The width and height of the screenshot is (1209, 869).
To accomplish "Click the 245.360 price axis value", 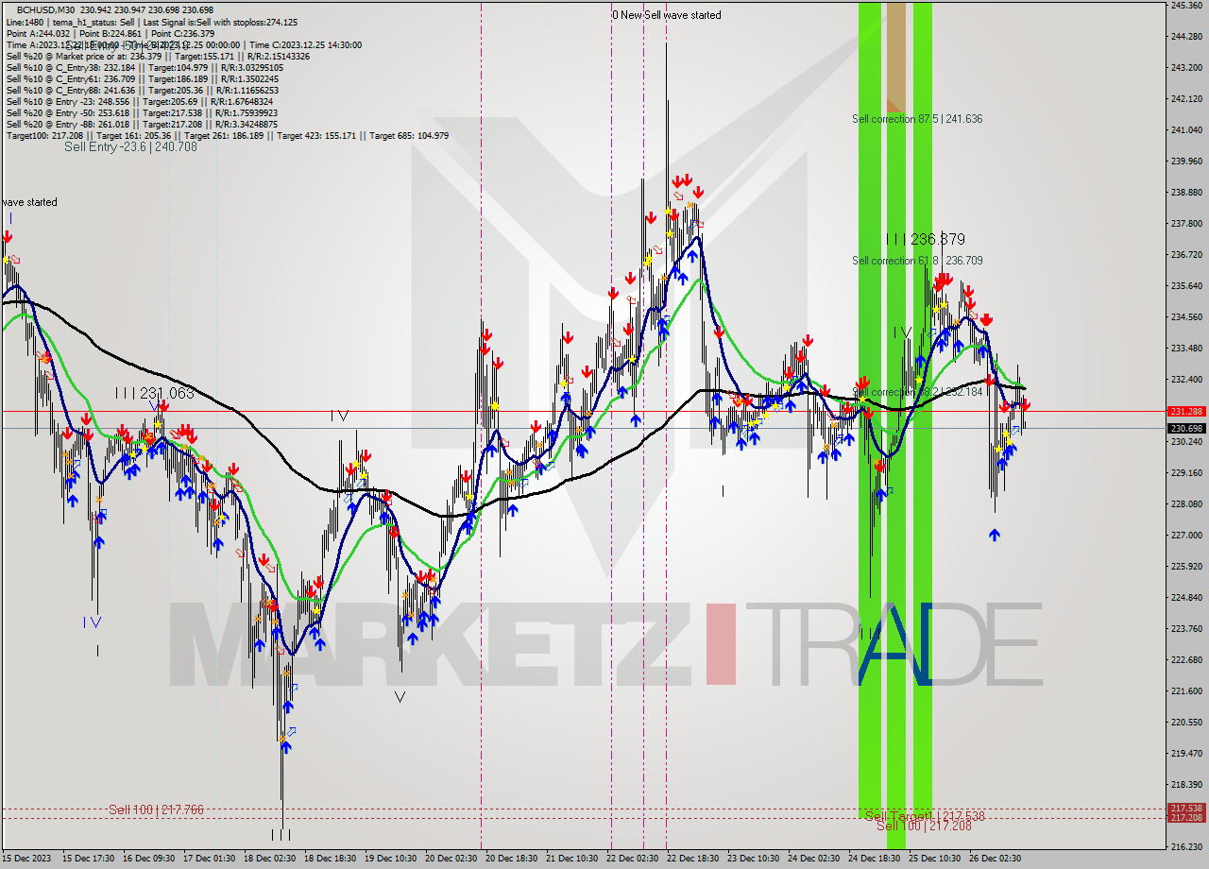I will 1186,6.
